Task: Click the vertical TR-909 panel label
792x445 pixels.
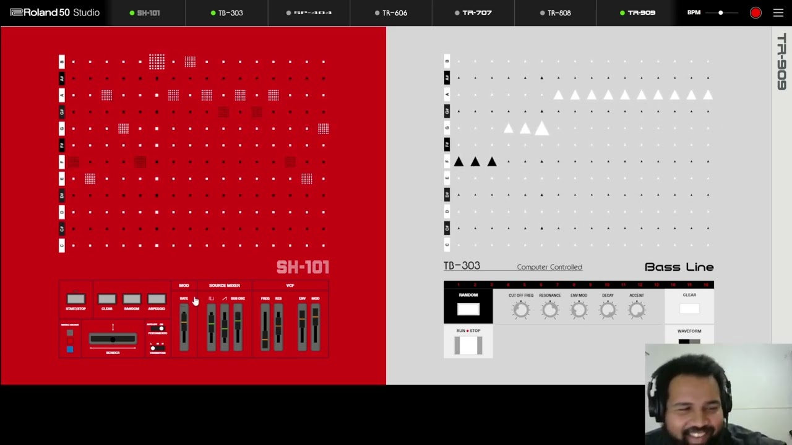Action: click(782, 62)
